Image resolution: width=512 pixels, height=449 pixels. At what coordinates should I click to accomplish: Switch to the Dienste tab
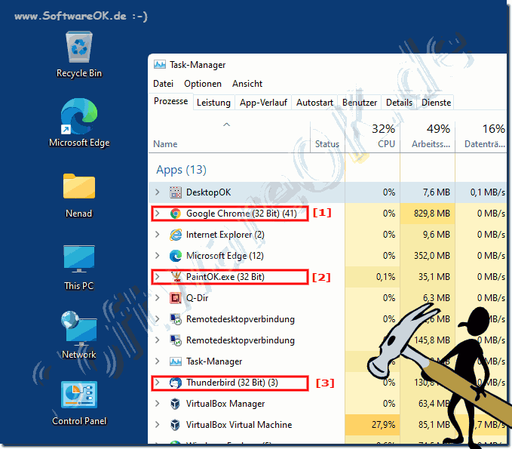point(437,103)
